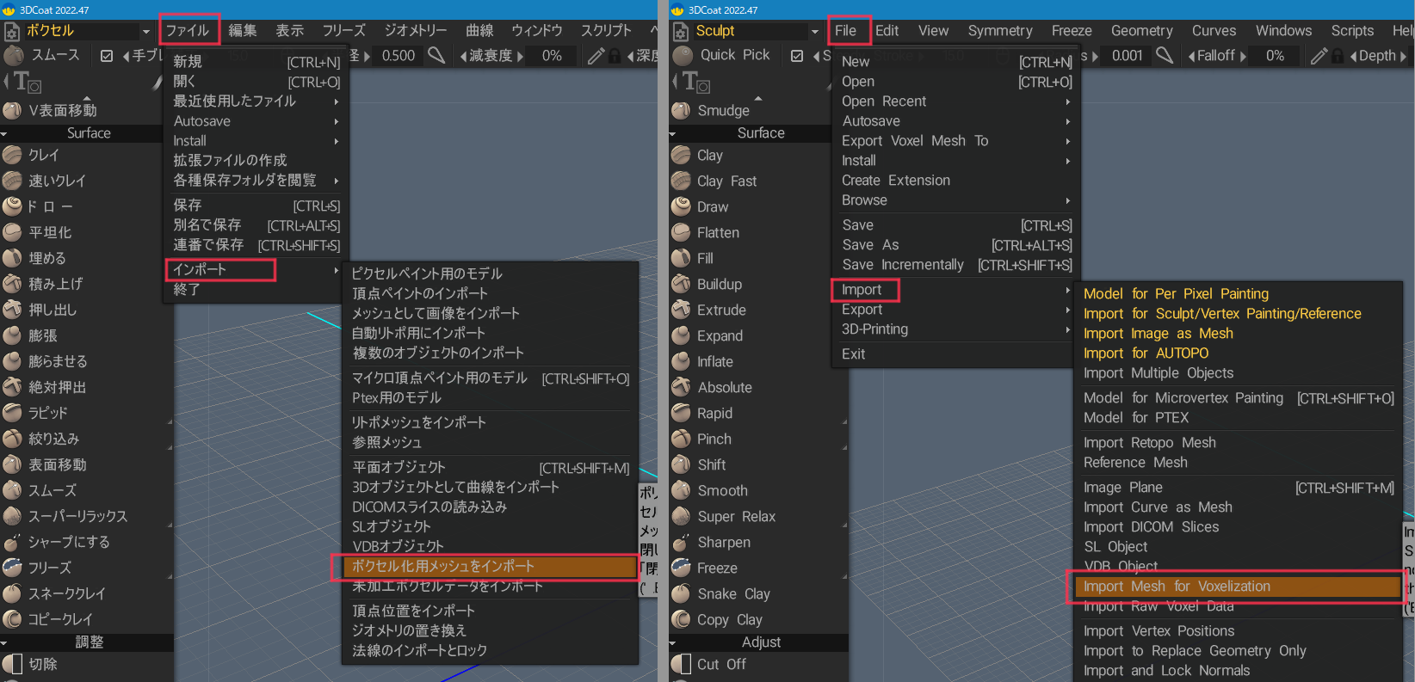The width and height of the screenshot is (1415, 682).
Task: Open the Symmetry menu
Action: 1000,30
